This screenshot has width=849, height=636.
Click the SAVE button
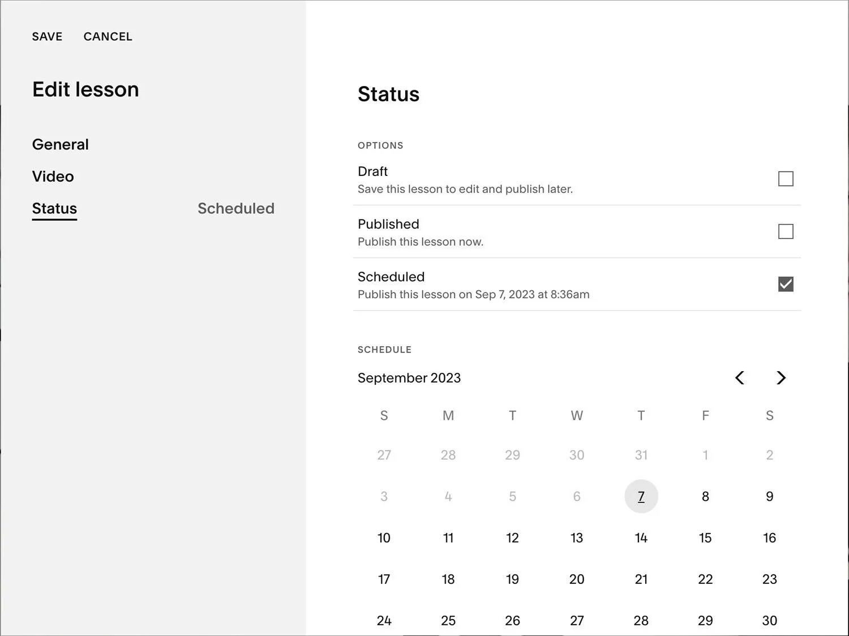(x=47, y=37)
